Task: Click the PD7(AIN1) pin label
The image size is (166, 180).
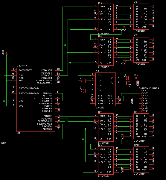Action: coord(47,111)
